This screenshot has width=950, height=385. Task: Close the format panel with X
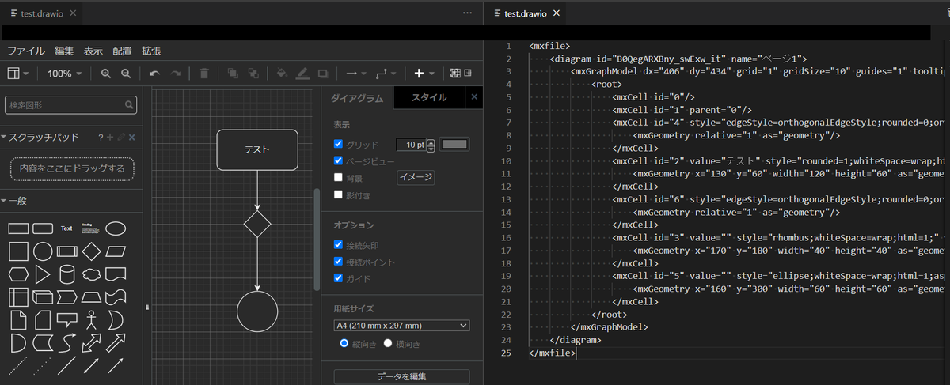coord(474,97)
